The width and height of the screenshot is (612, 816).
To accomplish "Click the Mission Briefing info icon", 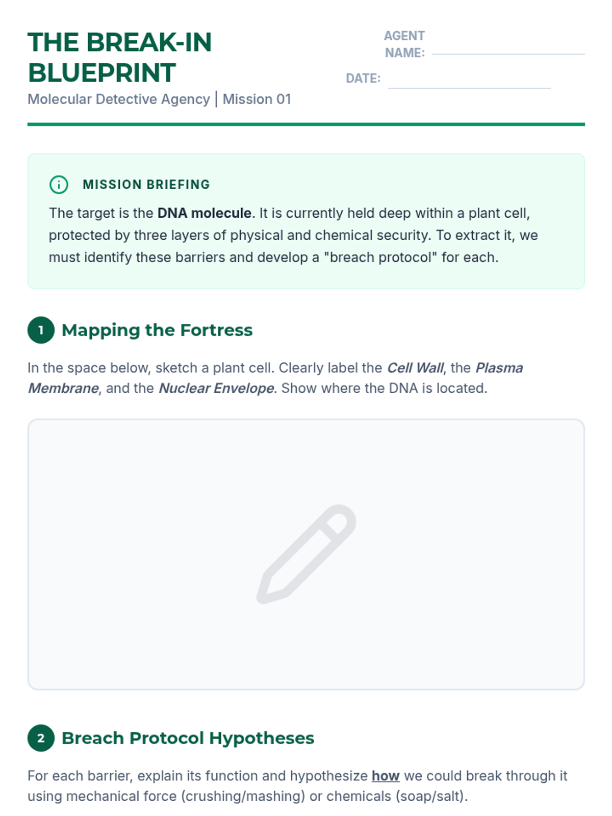I will point(59,184).
